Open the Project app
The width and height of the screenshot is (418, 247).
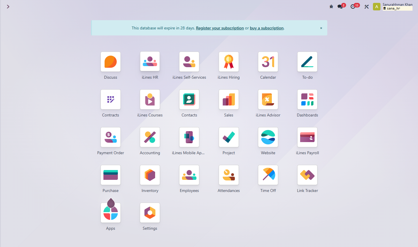(x=229, y=137)
